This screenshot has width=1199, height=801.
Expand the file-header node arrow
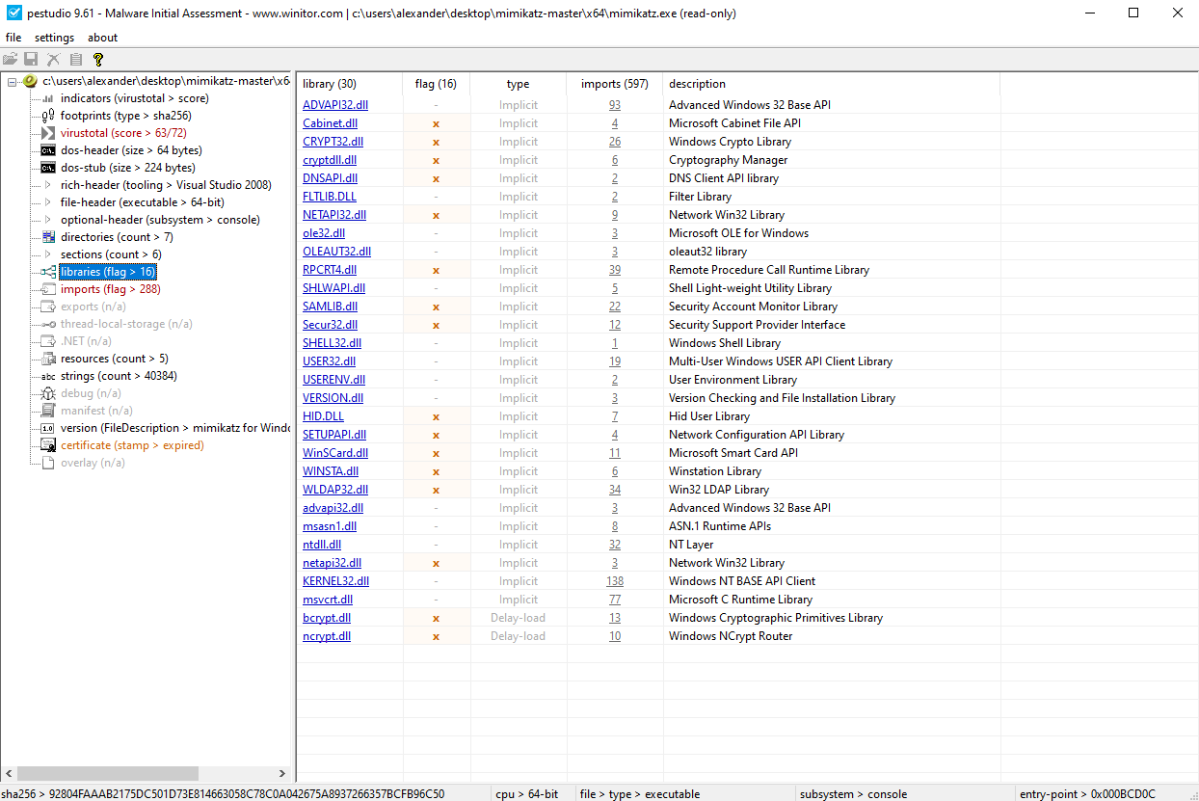point(49,202)
